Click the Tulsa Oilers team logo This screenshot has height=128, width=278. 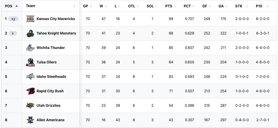coord(30,62)
